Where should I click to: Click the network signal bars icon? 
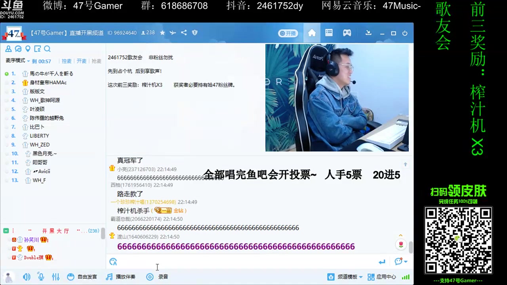click(x=406, y=277)
